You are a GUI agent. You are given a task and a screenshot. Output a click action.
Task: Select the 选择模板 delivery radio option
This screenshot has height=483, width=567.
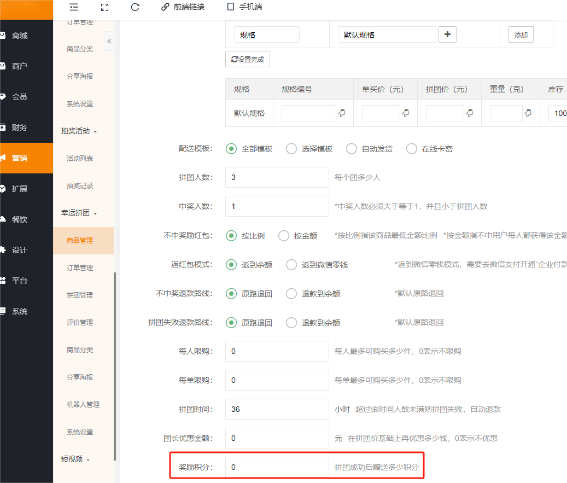click(292, 149)
